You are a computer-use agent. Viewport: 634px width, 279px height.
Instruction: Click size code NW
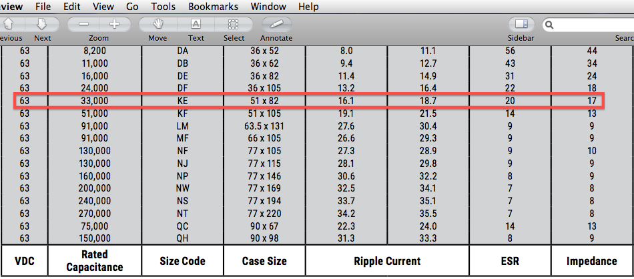183,188
